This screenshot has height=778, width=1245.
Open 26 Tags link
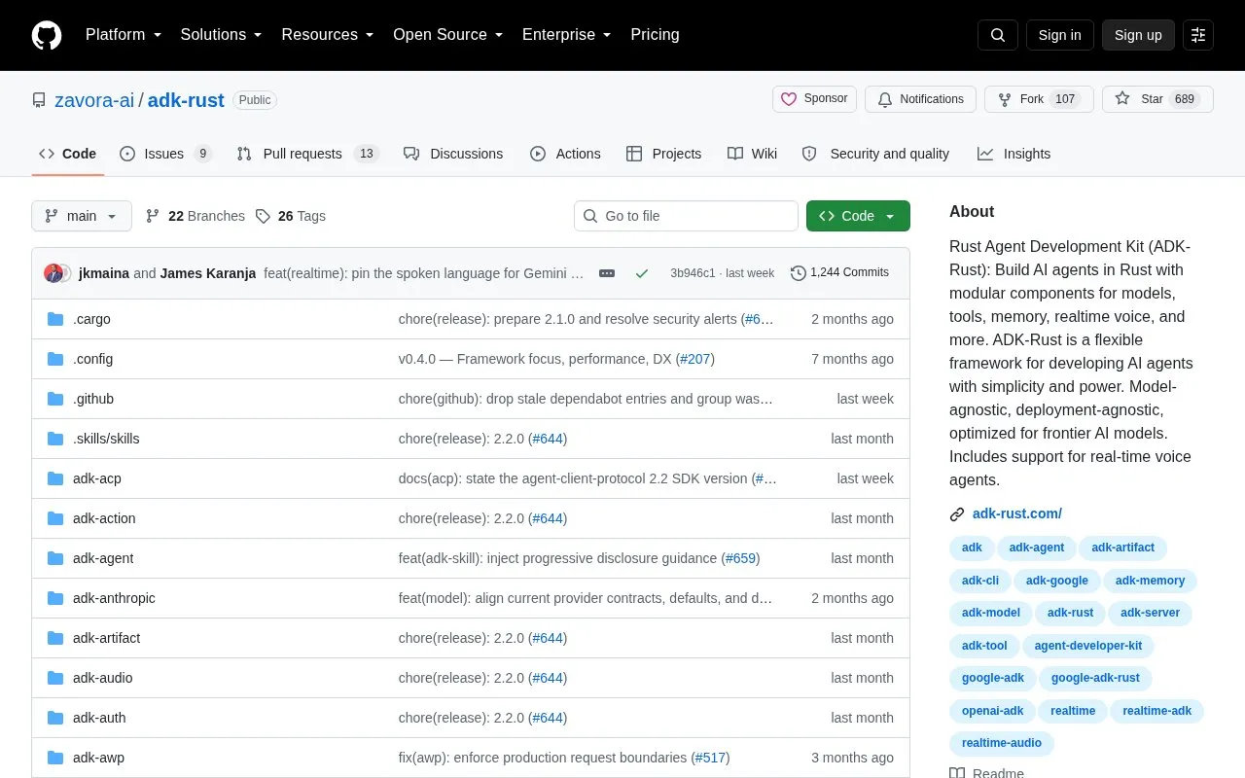click(291, 216)
